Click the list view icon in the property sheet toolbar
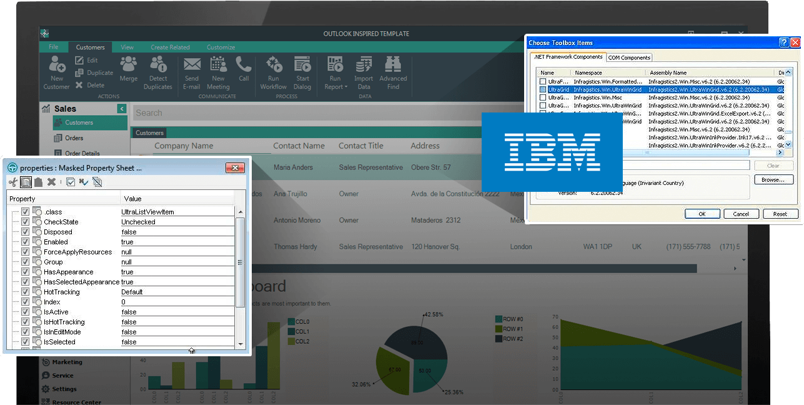The width and height of the screenshot is (804, 405). point(26,182)
